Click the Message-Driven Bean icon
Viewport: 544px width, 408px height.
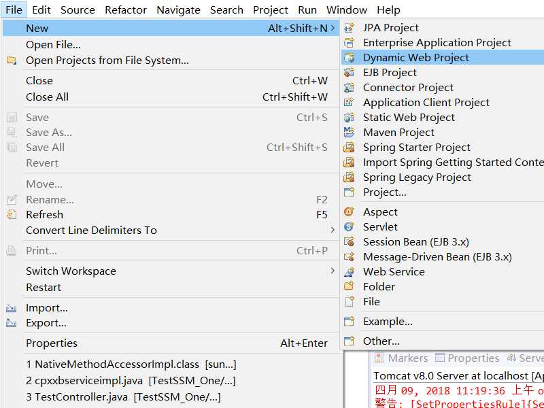click(349, 257)
